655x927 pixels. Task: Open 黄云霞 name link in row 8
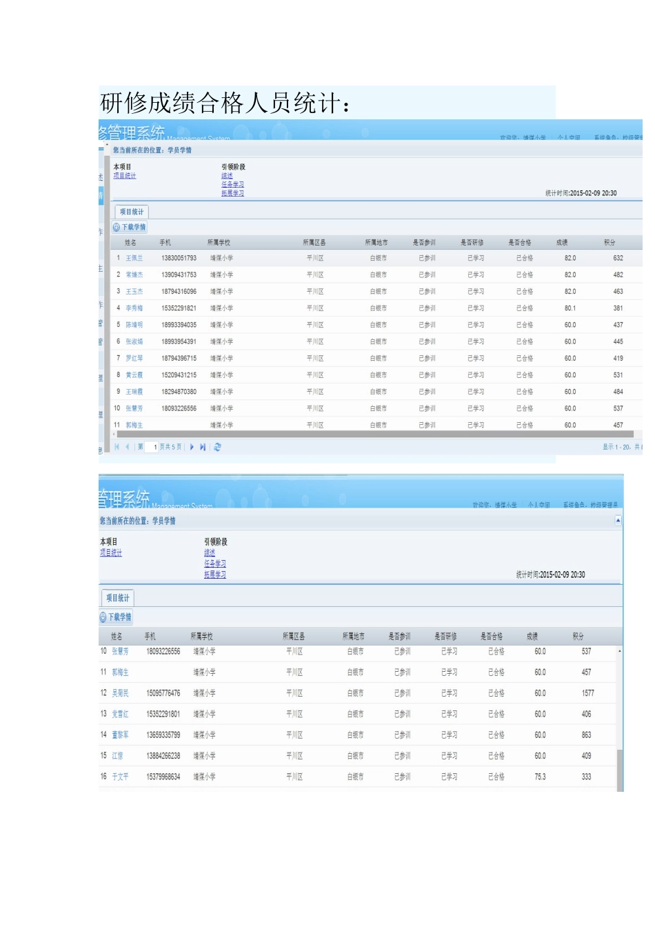coord(134,375)
